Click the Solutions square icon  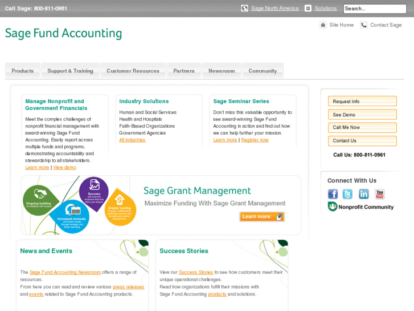308,8
